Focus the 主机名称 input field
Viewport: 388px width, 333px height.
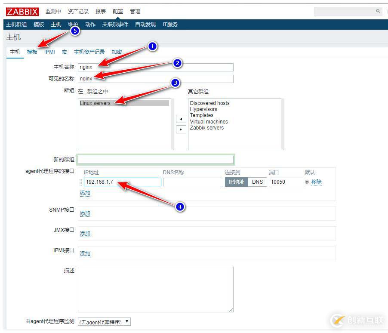click(x=156, y=67)
